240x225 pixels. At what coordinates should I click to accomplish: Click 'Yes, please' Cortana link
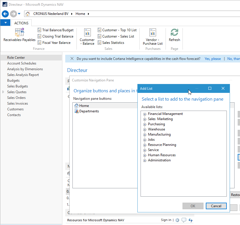pos(213,59)
